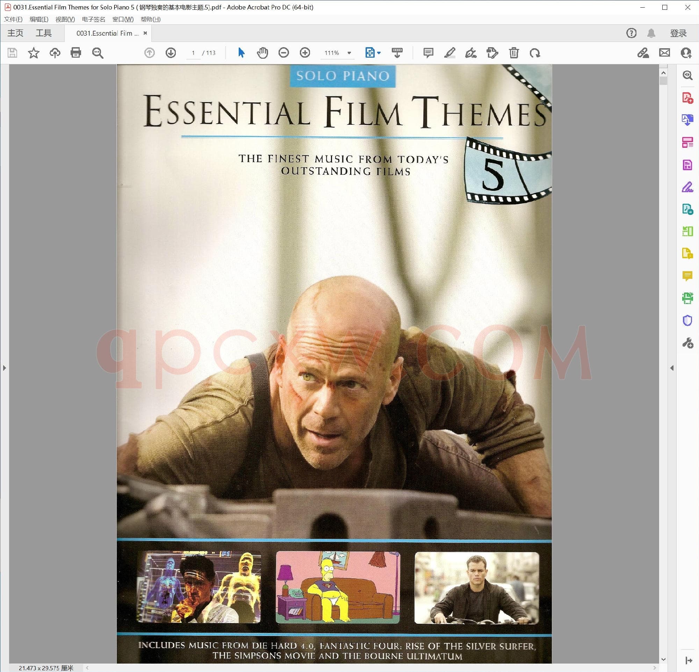Select the hand pan tool
The image size is (699, 672).
[262, 53]
